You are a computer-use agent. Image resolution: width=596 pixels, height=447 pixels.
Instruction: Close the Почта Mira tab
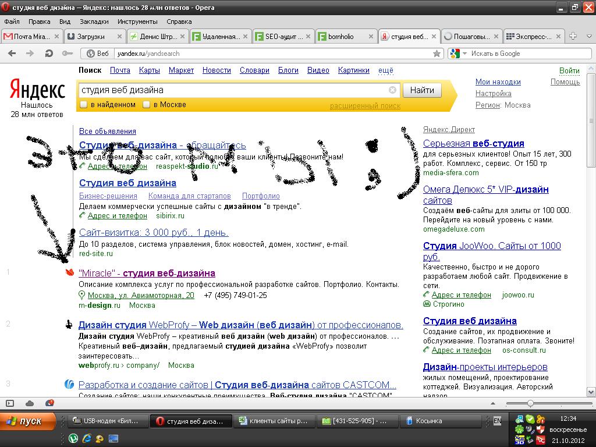pos(56,37)
